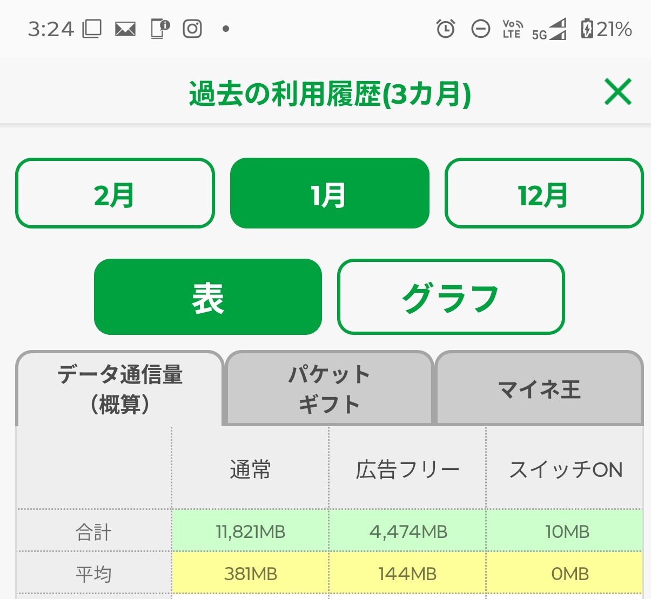Tap the 過去の利用履歴(3カ月) title

330,93
